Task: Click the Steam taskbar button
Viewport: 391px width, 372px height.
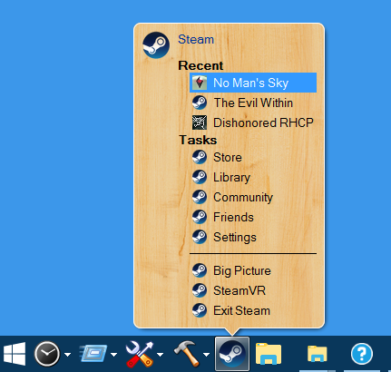Action: pos(232,354)
